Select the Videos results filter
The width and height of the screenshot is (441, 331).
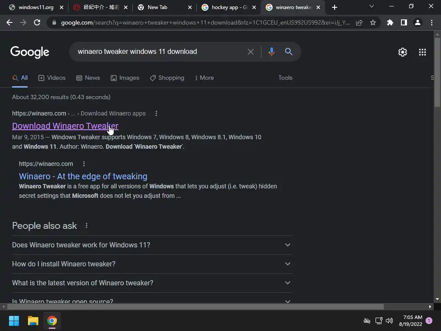pyautogui.click(x=52, y=78)
